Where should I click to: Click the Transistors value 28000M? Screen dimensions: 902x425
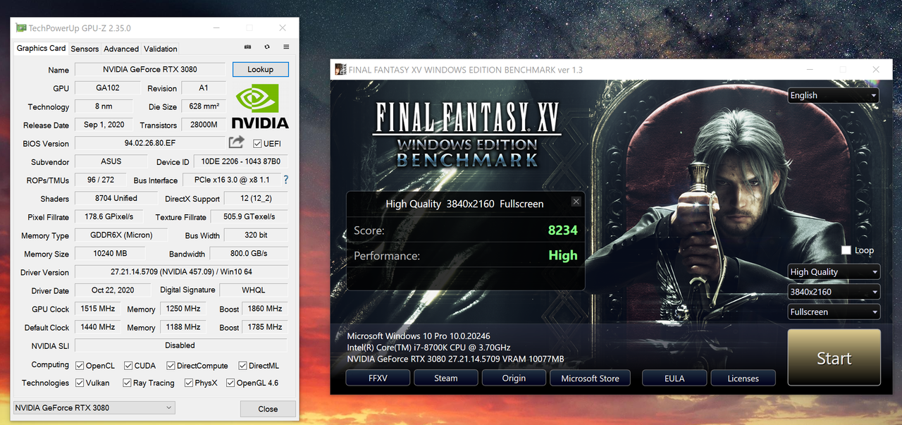coord(204,125)
